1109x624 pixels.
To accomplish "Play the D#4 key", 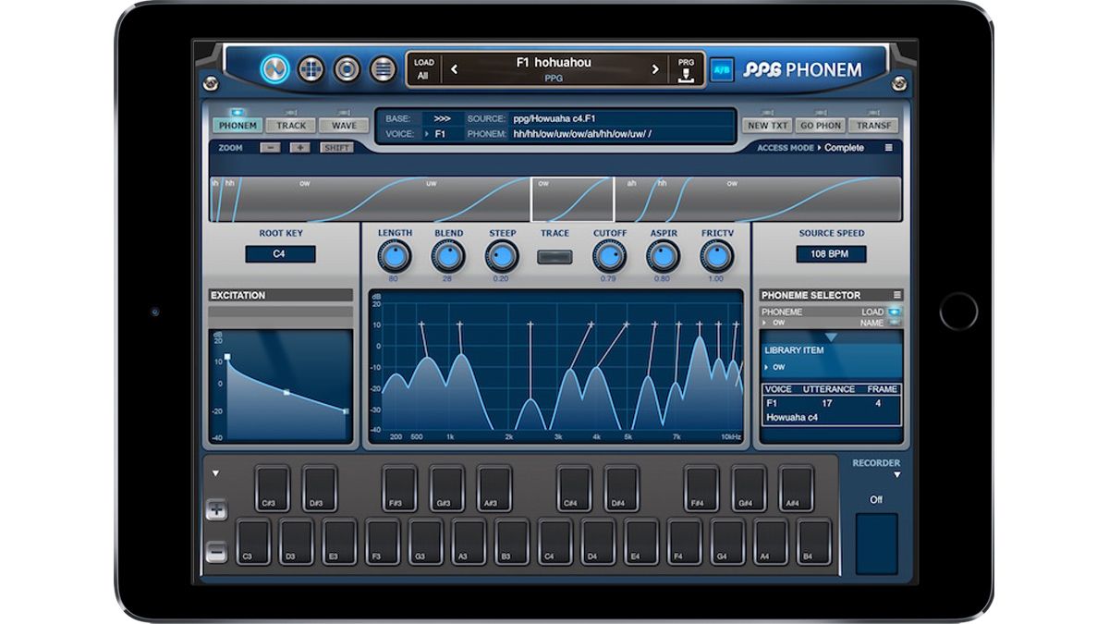I will click(x=621, y=488).
